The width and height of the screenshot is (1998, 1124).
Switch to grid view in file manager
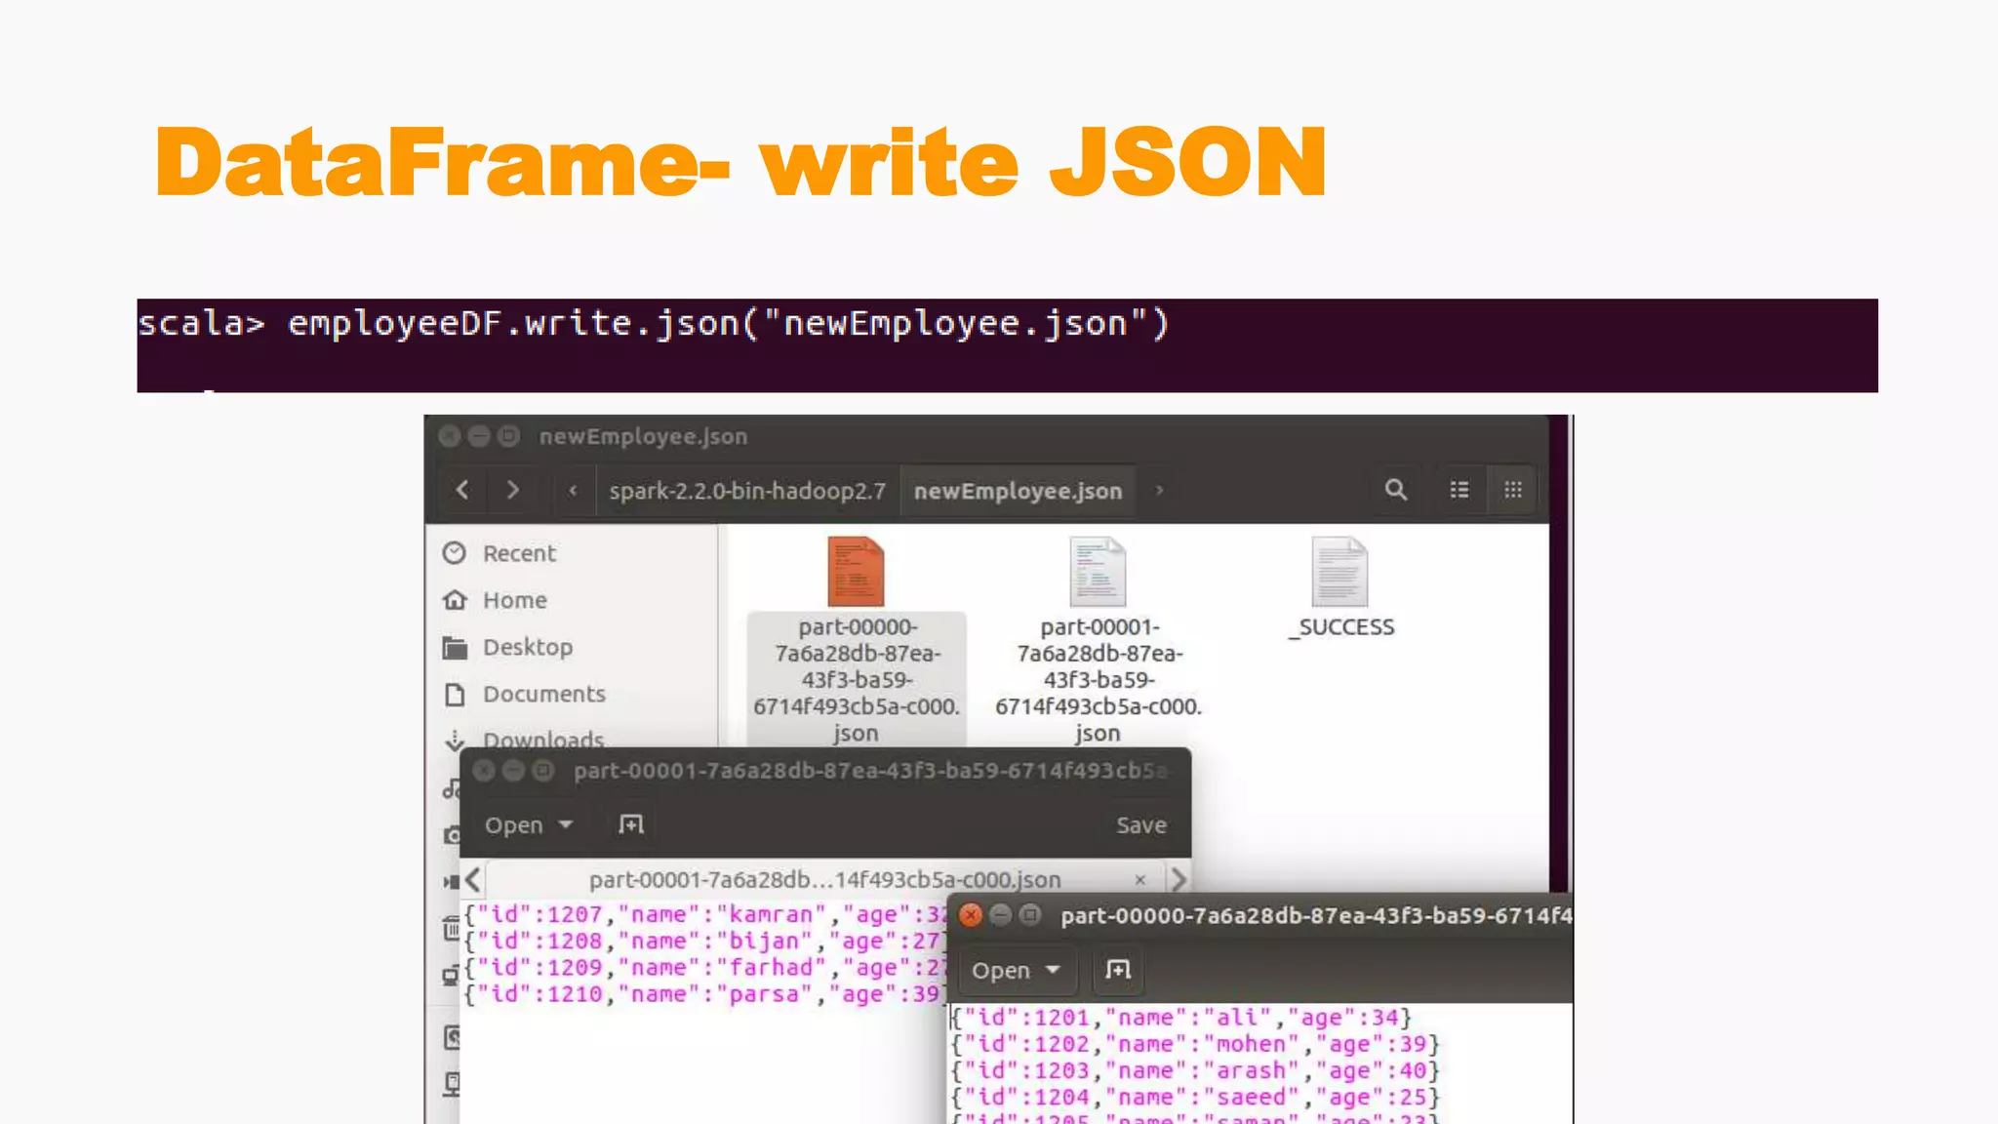1512,490
